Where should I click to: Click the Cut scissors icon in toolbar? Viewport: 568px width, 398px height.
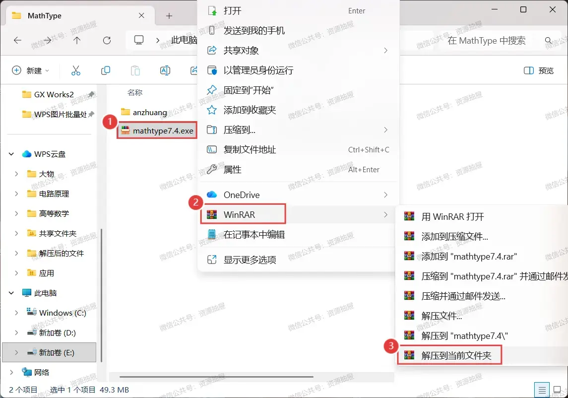coord(76,70)
